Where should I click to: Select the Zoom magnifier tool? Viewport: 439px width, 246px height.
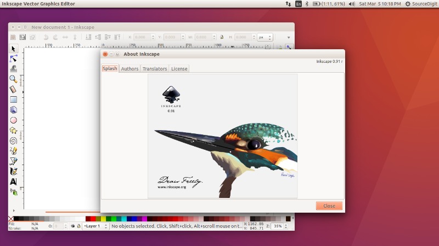click(13, 79)
